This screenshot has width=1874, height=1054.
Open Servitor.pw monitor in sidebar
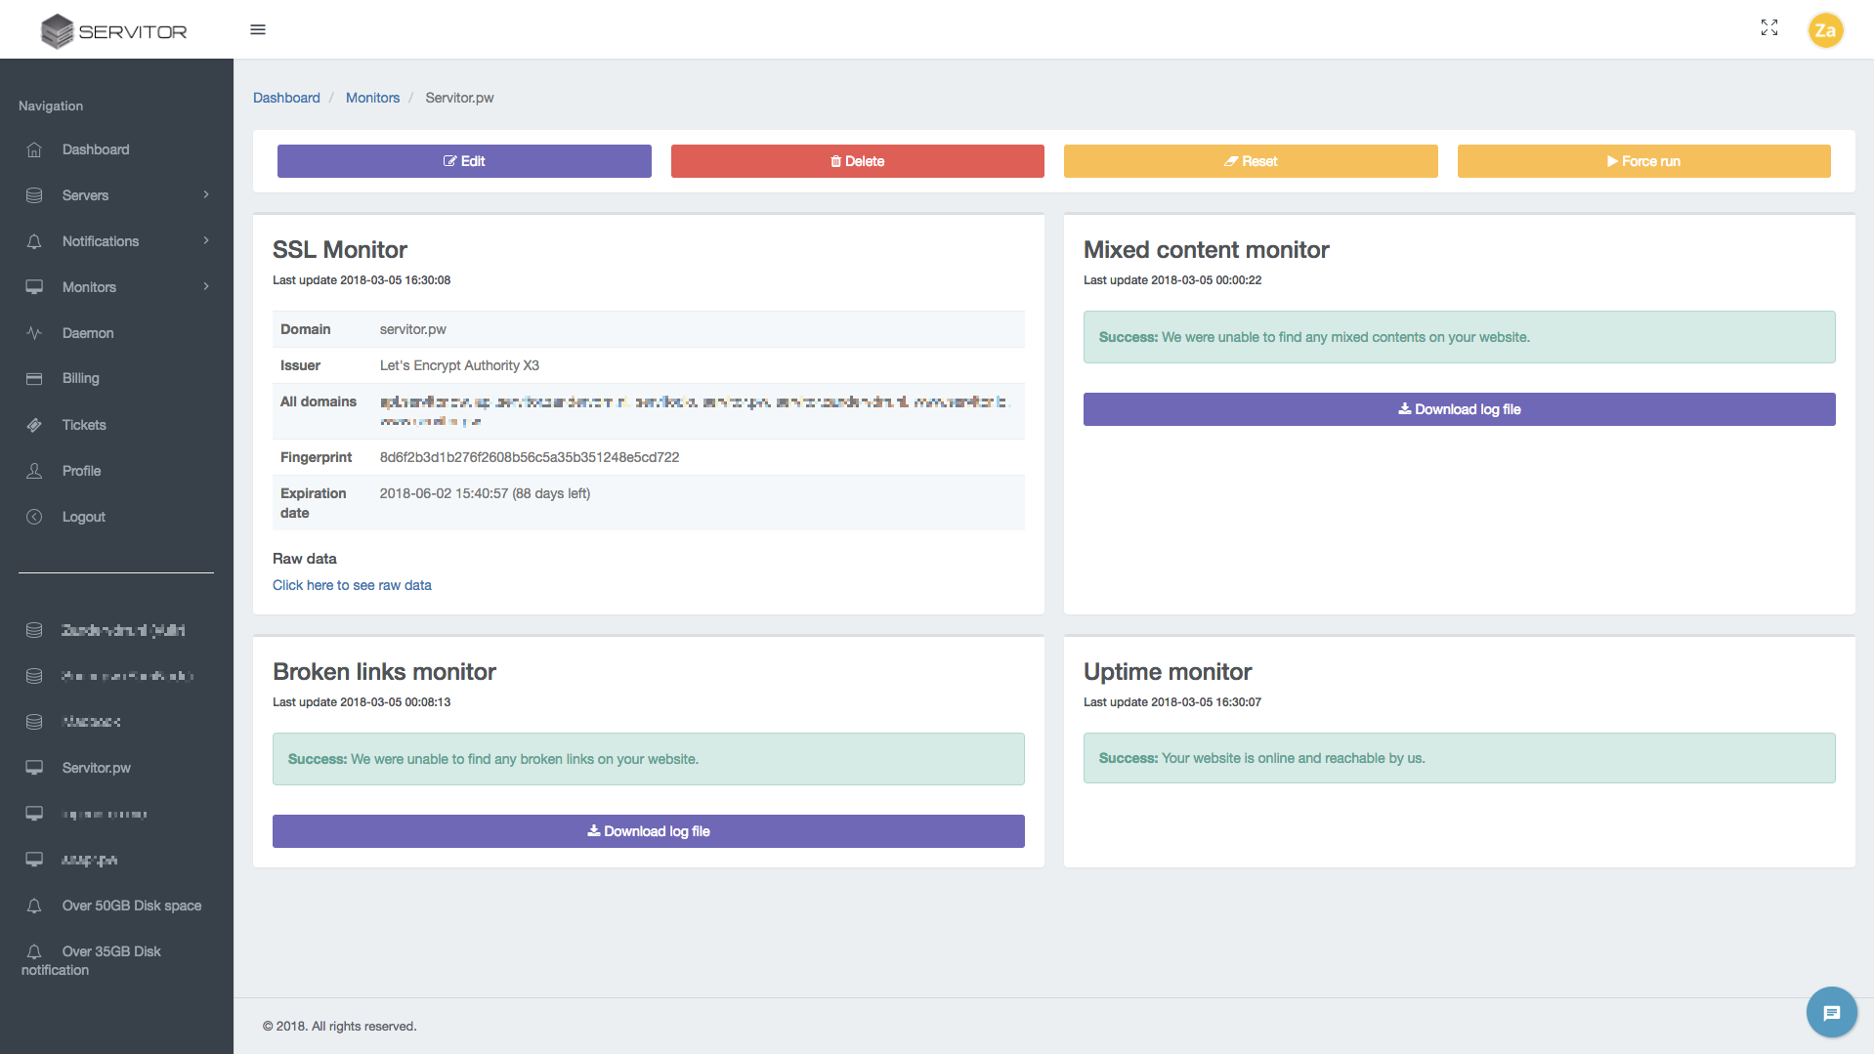[x=96, y=768]
